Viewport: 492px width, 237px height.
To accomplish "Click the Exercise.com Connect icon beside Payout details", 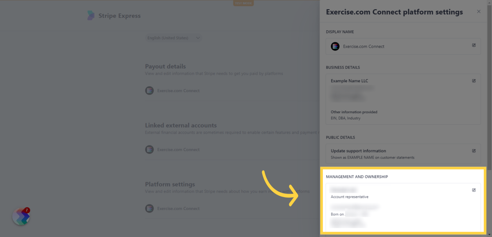I will coord(149,90).
